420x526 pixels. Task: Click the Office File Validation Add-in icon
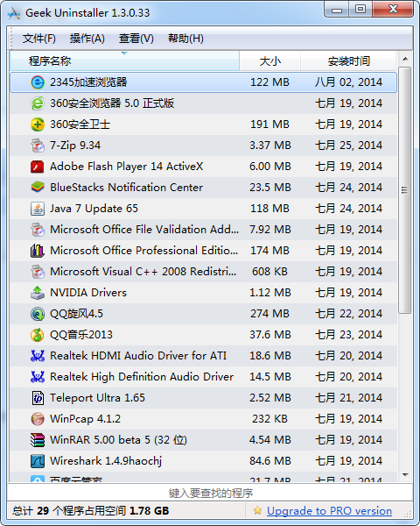(x=38, y=230)
